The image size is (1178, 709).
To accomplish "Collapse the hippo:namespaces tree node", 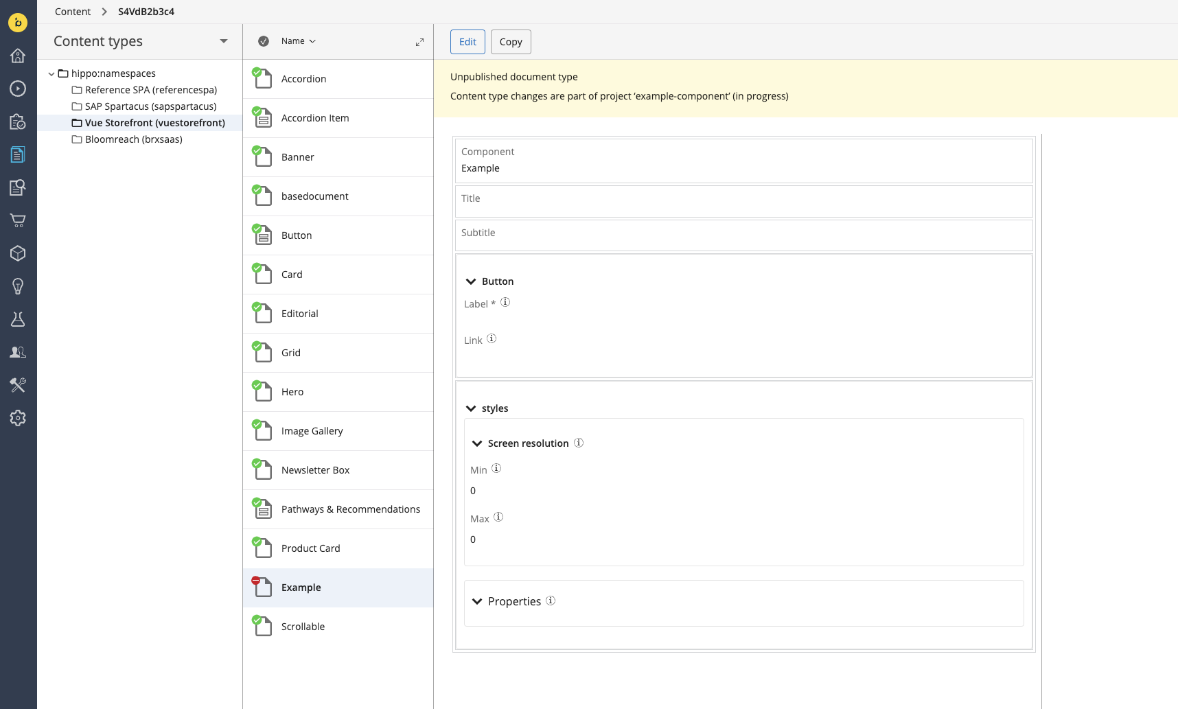I will click(51, 73).
